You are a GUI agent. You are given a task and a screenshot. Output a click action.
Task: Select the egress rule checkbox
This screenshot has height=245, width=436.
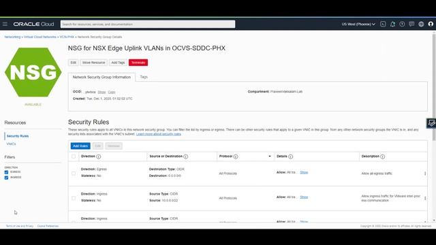pos(74,174)
